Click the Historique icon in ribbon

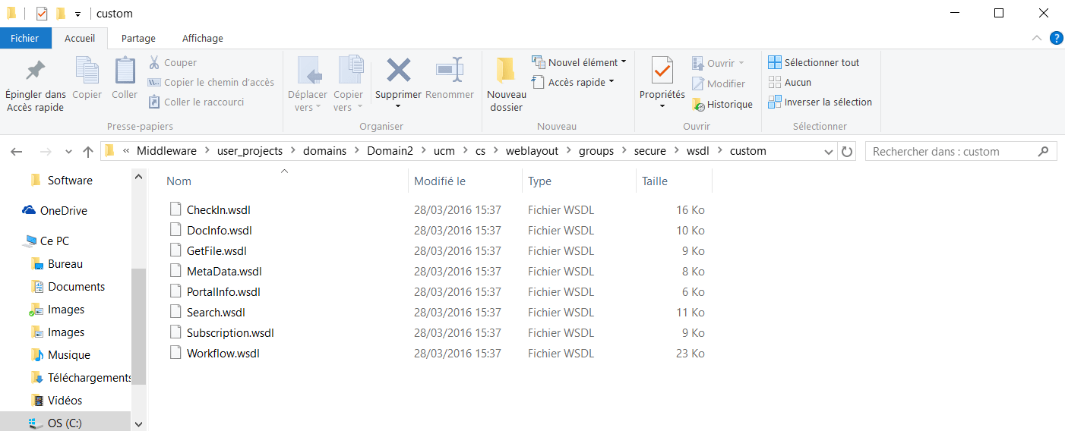(x=698, y=105)
